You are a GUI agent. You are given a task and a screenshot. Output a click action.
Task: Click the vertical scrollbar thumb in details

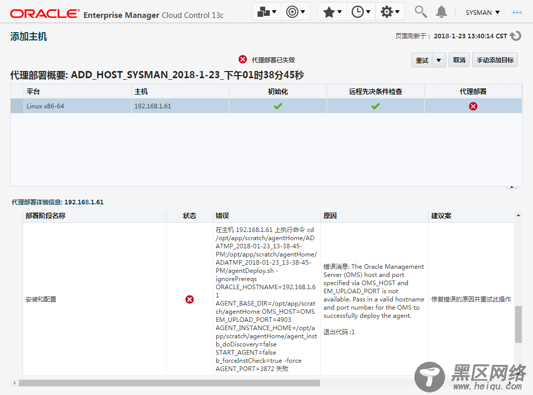(518, 324)
